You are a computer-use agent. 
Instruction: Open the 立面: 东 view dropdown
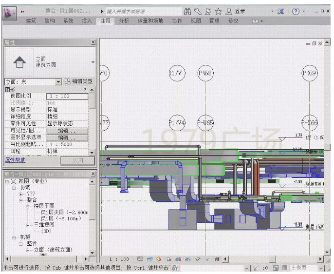(58, 82)
